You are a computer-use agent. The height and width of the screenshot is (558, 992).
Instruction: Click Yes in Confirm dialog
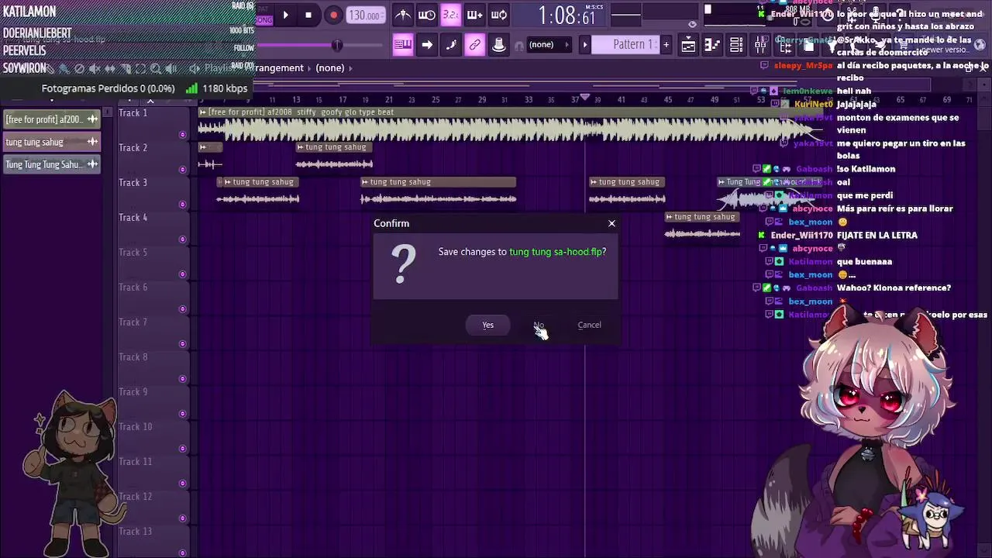tap(487, 325)
